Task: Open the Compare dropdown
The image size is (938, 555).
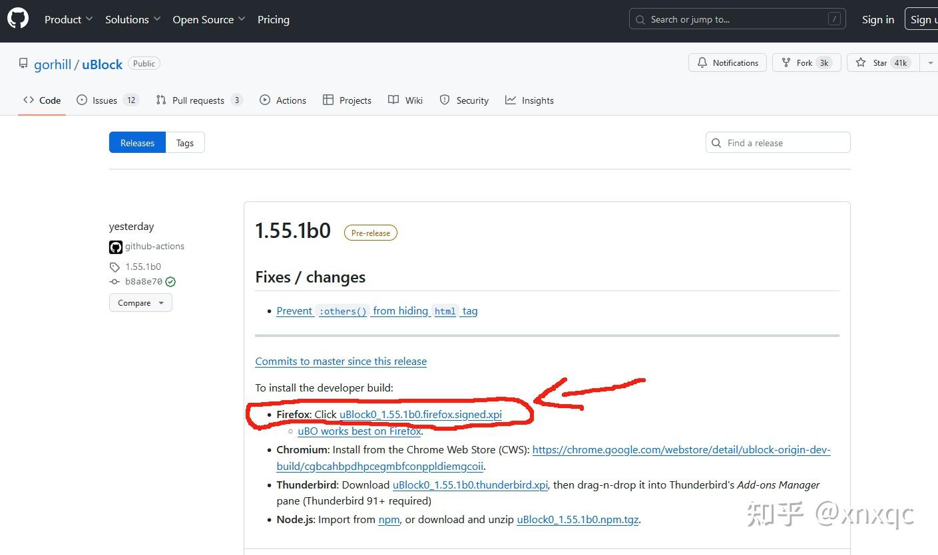Action: click(x=140, y=302)
